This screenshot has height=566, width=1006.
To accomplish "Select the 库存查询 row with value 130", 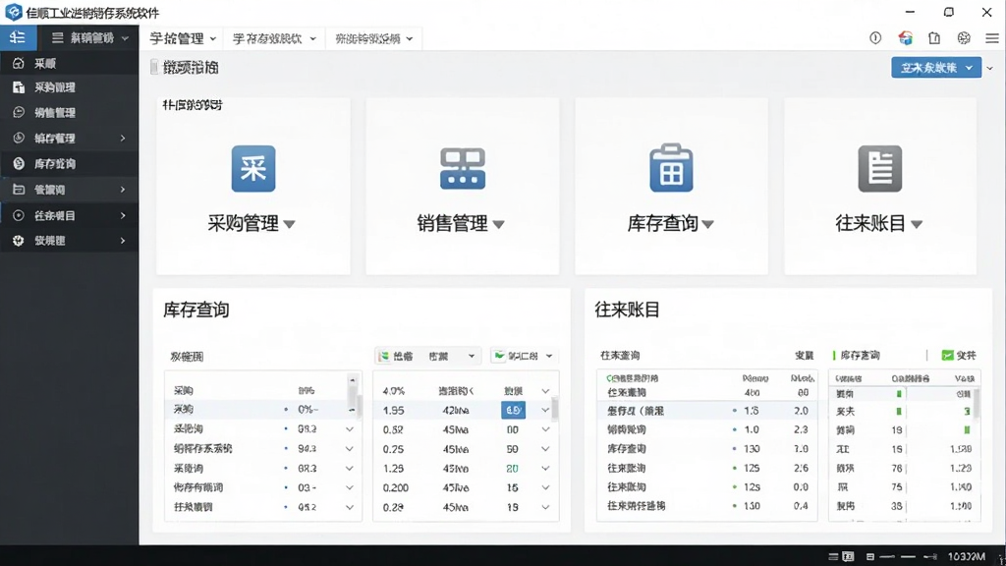I will [x=707, y=448].
